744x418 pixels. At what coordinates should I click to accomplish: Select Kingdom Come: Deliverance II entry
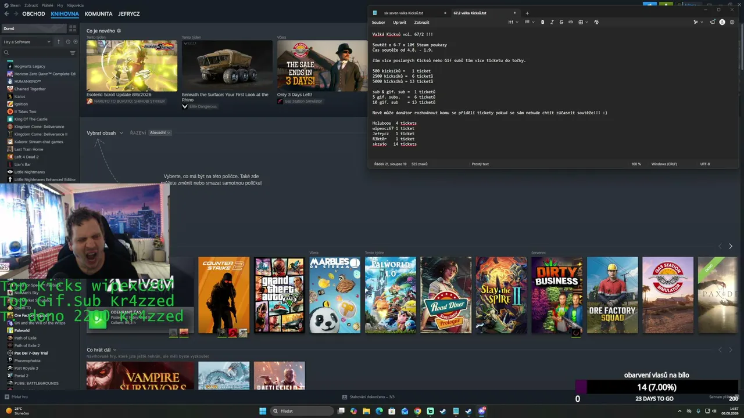coord(41,134)
